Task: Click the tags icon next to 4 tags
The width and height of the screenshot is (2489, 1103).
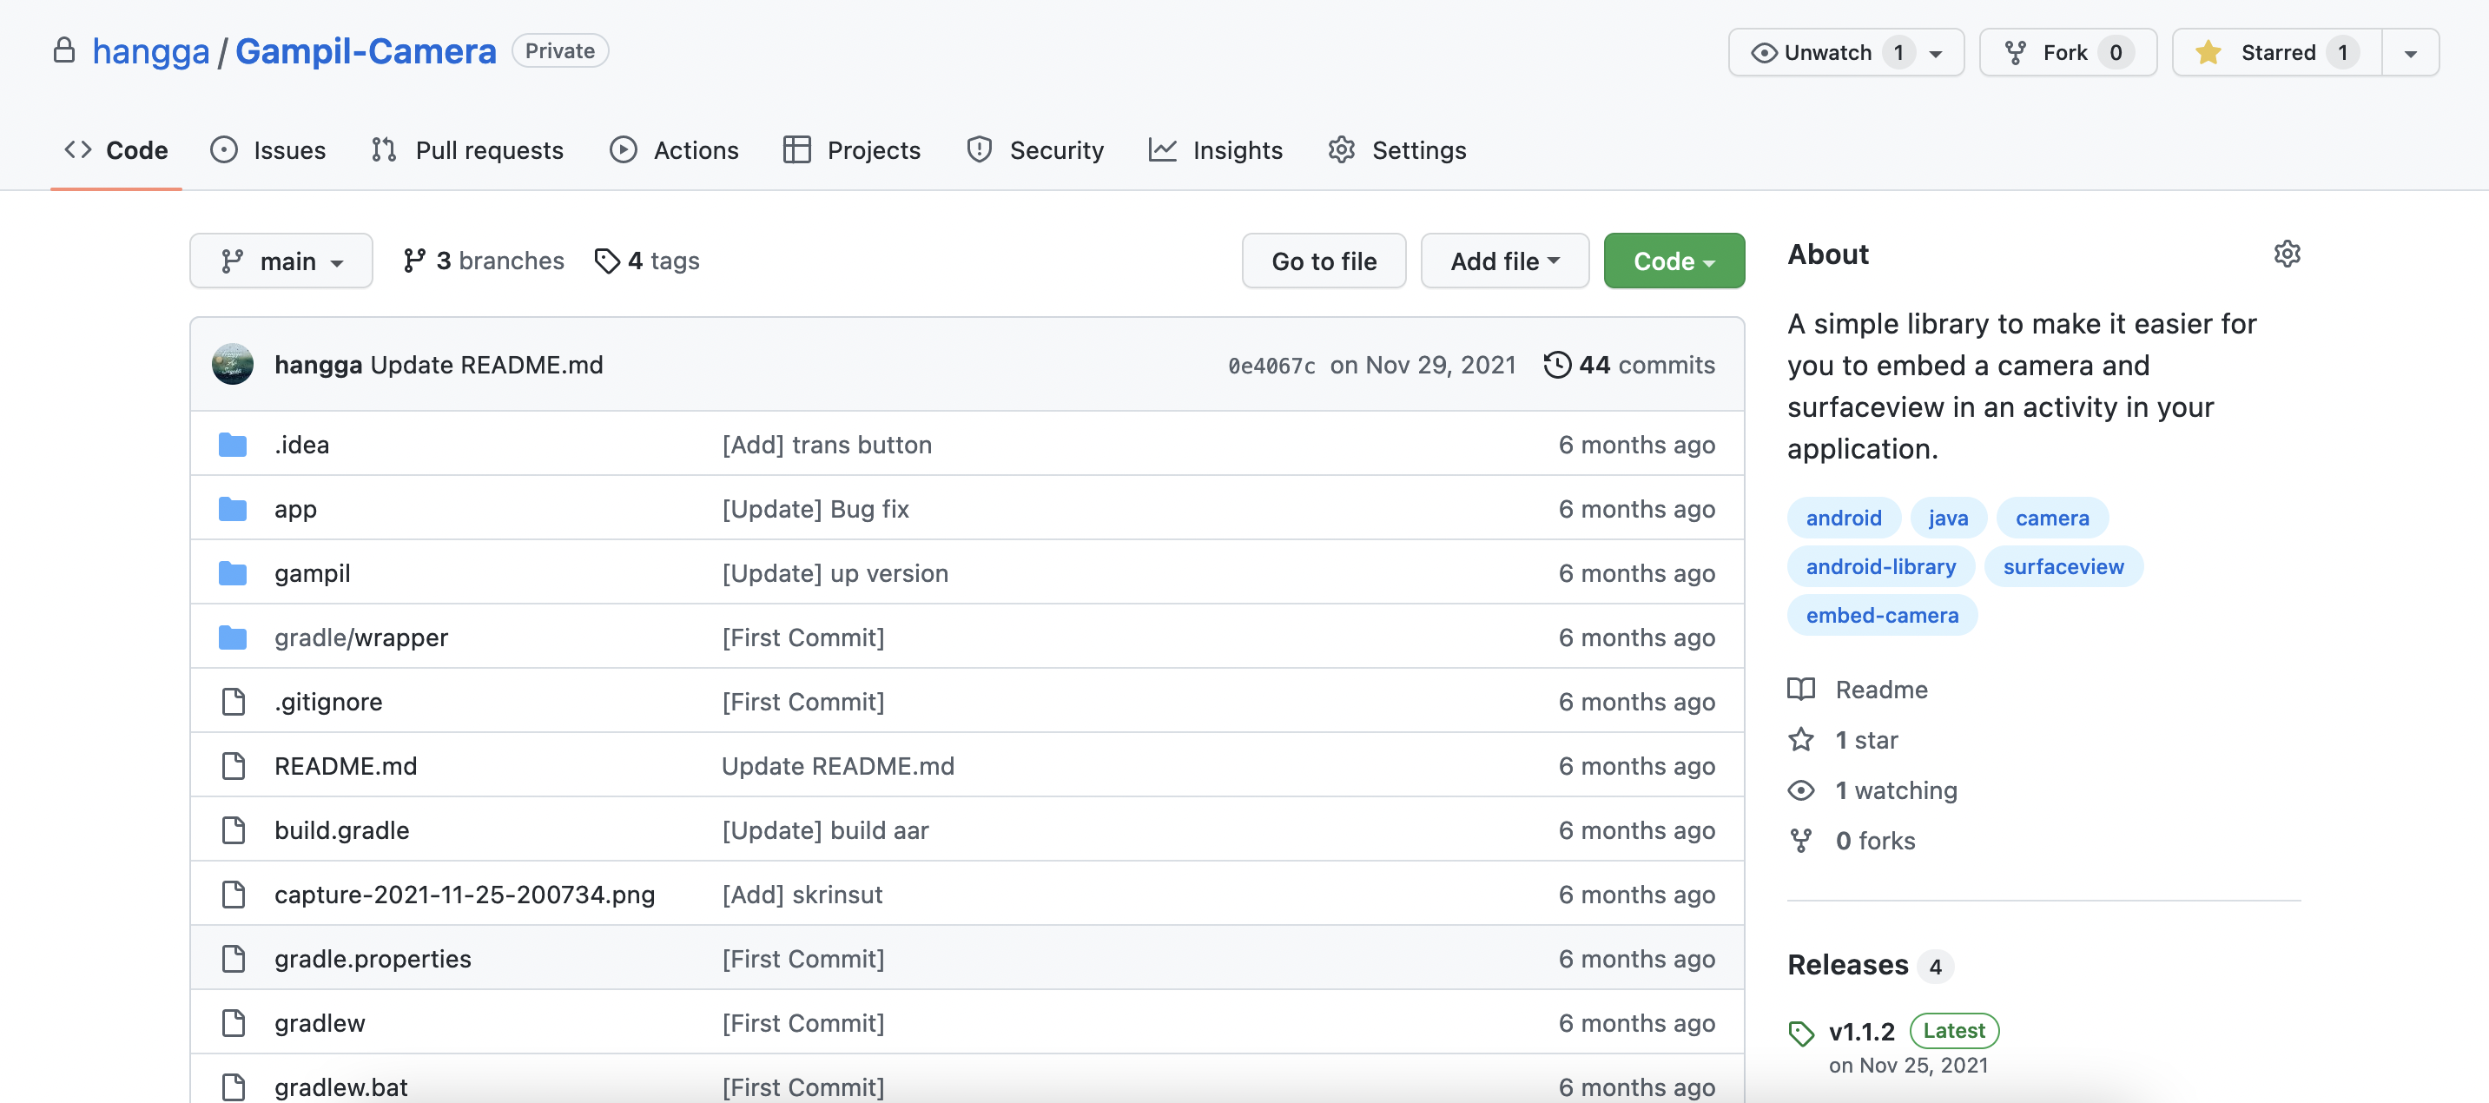Action: pos(607,261)
